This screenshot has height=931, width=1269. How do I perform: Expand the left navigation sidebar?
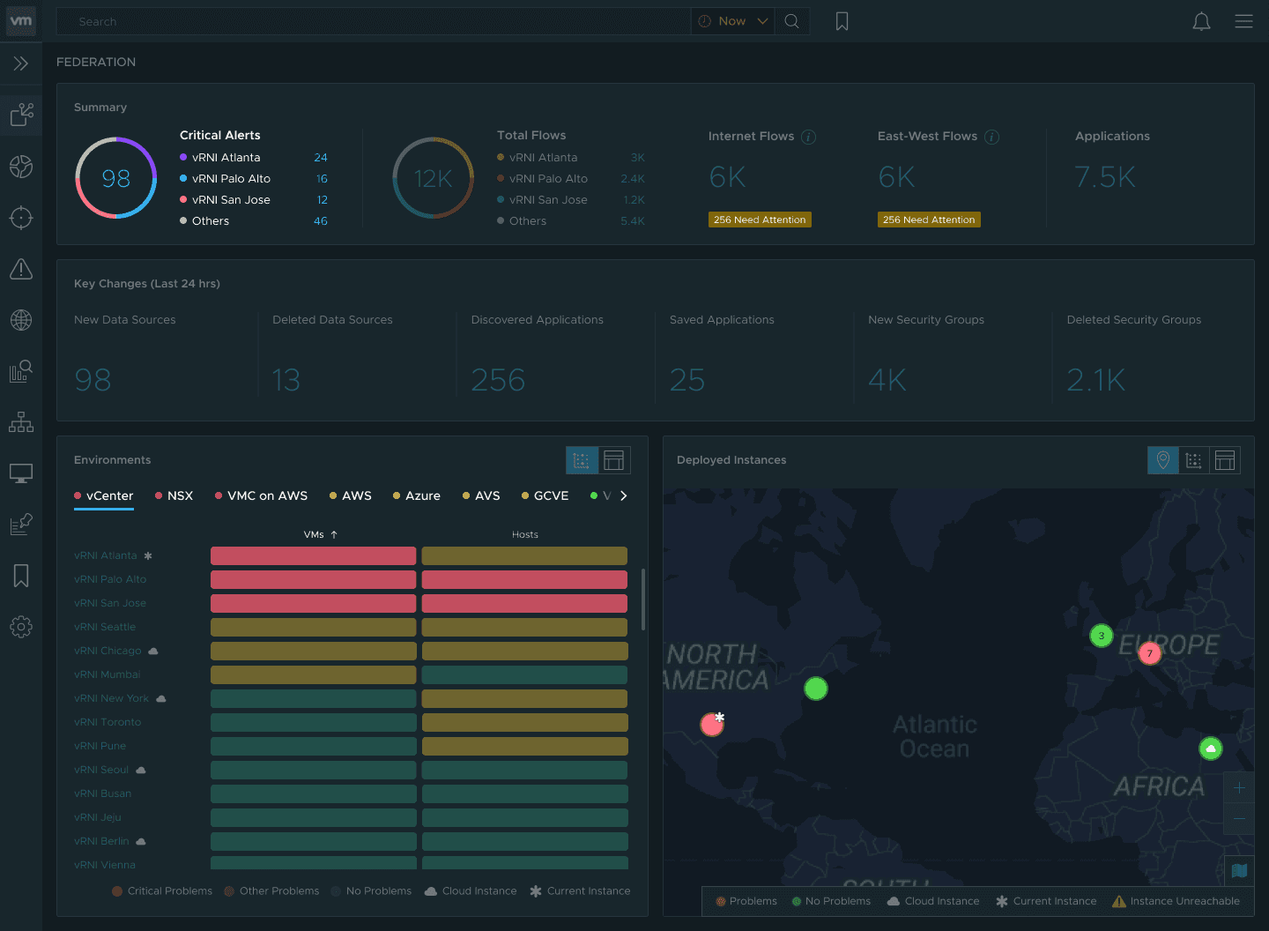(21, 63)
